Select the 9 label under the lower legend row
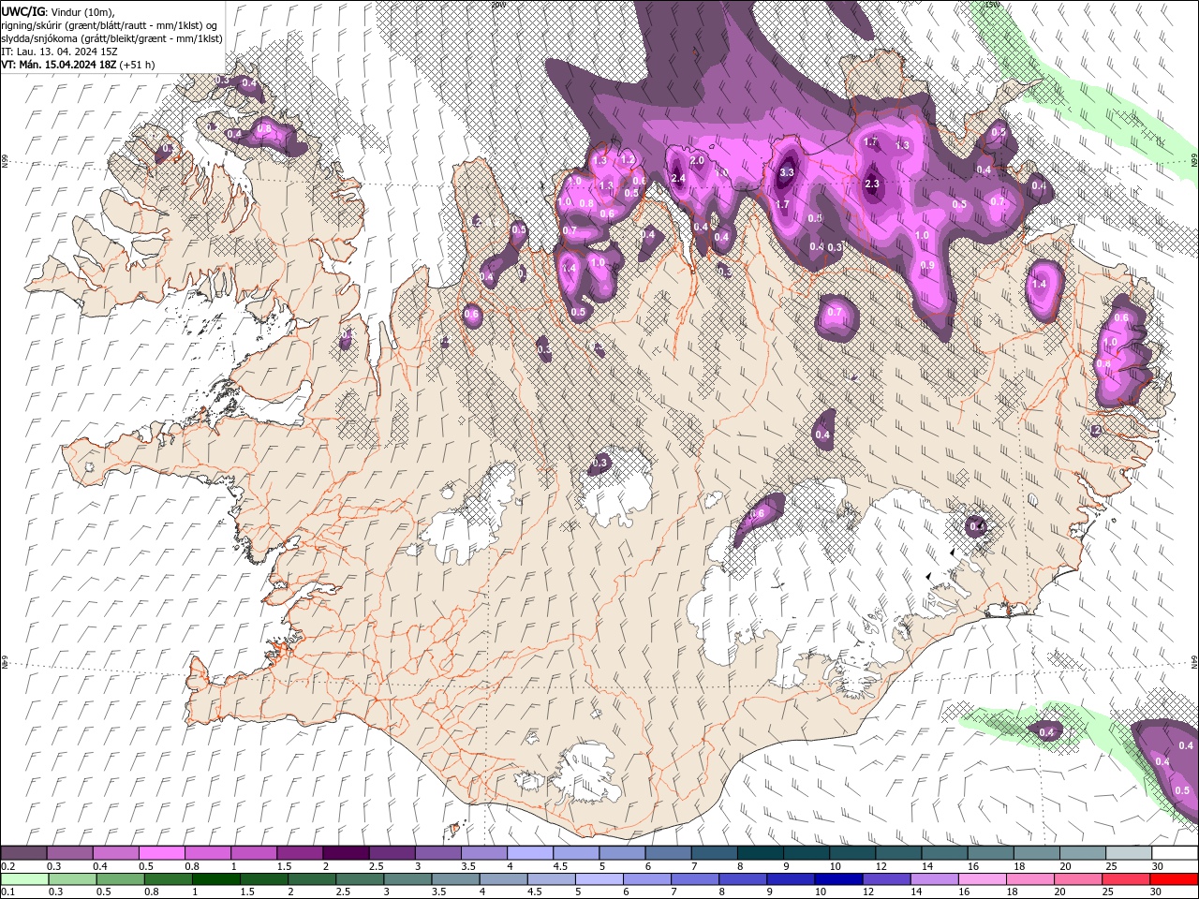The width and height of the screenshot is (1199, 899). (770, 892)
